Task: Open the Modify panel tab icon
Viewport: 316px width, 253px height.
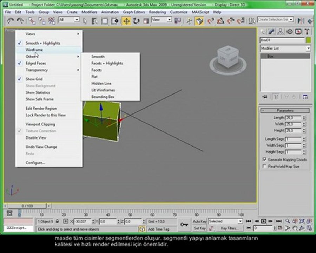Action: 271,32
